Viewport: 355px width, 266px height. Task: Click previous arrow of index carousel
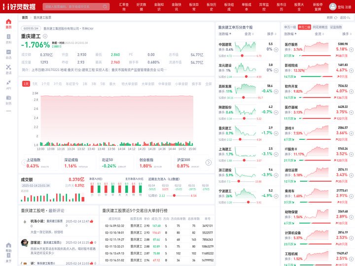pyautogui.click(x=24, y=163)
